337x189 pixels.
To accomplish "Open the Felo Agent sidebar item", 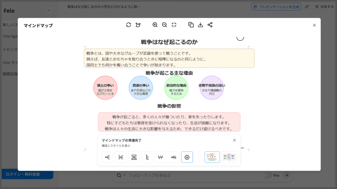I will [10, 36].
